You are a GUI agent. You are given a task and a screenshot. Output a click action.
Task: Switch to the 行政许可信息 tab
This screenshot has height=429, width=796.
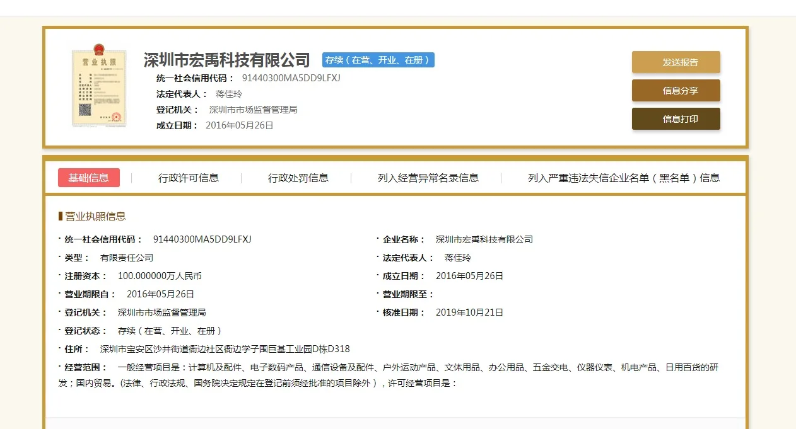pyautogui.click(x=189, y=178)
